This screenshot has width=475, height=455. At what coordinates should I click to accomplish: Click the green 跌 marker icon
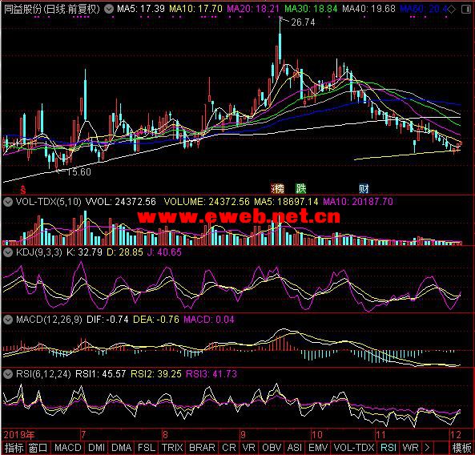(x=301, y=188)
